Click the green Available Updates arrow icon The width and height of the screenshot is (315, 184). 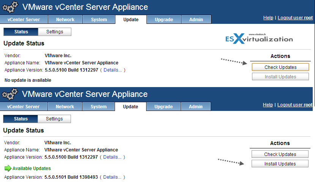(x=8, y=168)
